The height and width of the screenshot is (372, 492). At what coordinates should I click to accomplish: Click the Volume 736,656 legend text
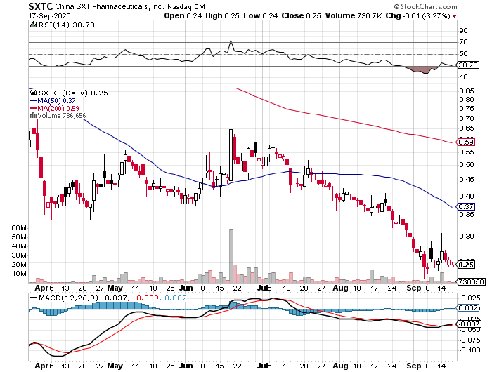point(62,116)
